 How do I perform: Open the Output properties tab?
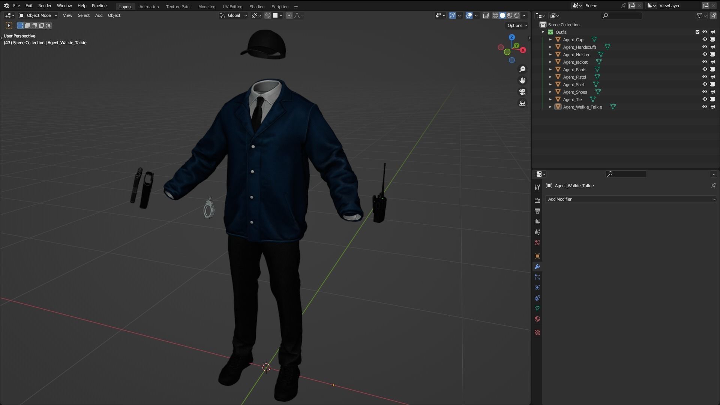pyautogui.click(x=537, y=211)
